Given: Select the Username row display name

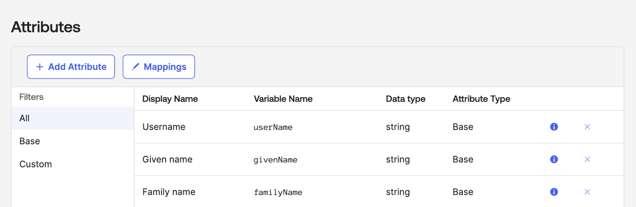Looking at the screenshot, I should coord(164,127).
